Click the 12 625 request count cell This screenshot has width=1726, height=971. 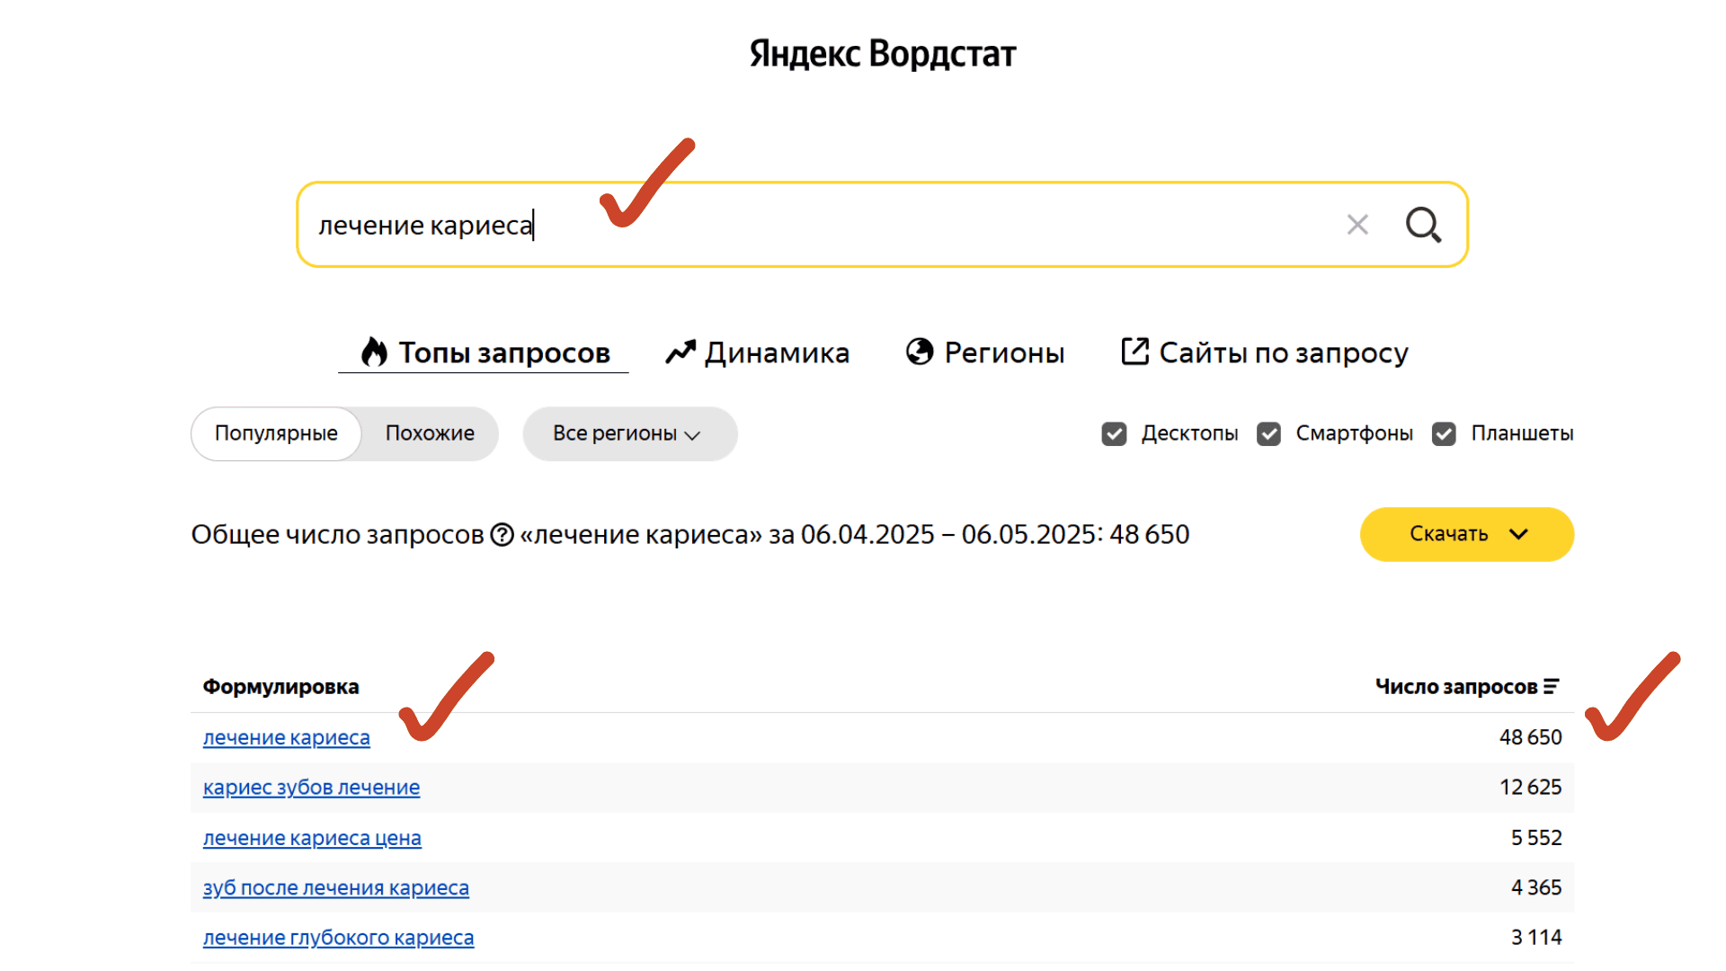point(1530,788)
